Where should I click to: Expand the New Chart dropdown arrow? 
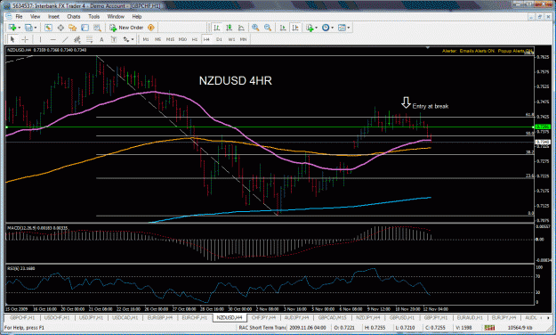tap(19, 28)
